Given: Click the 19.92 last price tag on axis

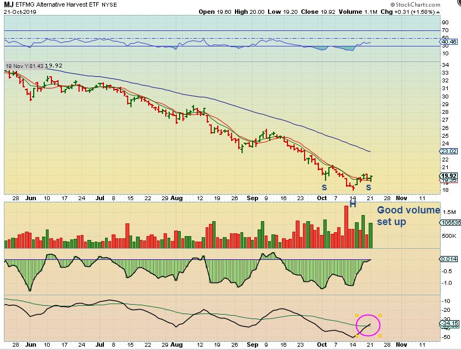Looking at the screenshot, I should 449,176.
